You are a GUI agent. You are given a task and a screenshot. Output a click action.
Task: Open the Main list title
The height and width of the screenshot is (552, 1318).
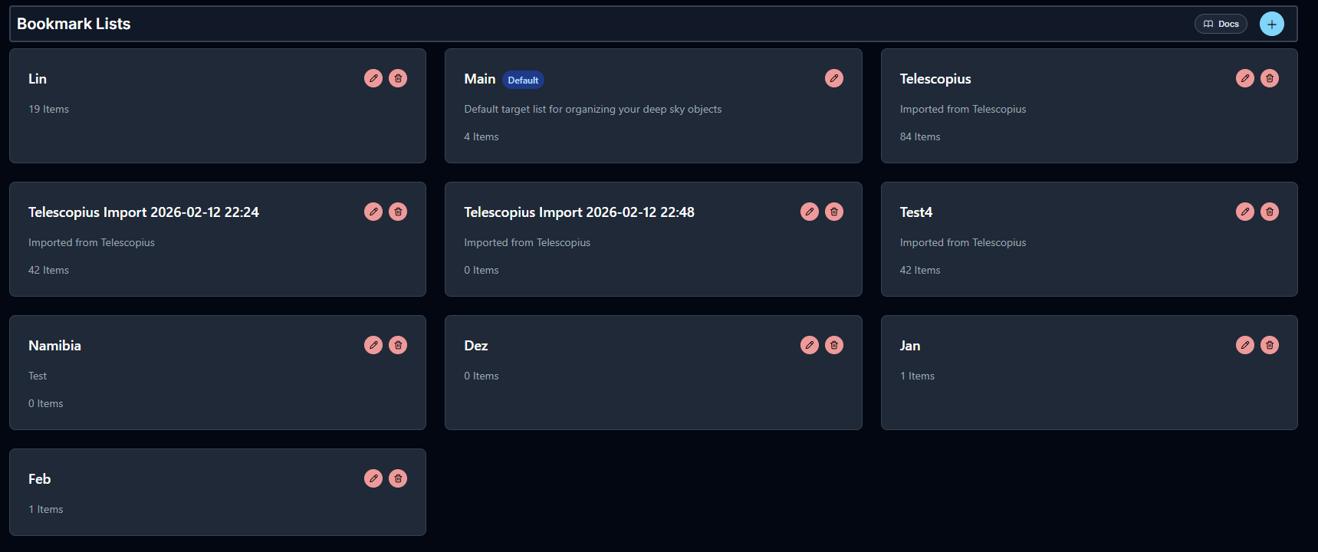click(480, 79)
